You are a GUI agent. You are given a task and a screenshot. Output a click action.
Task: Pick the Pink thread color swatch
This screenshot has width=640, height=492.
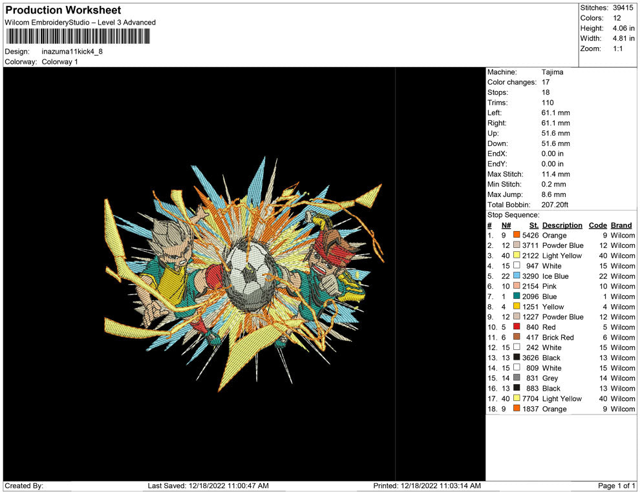(x=517, y=287)
